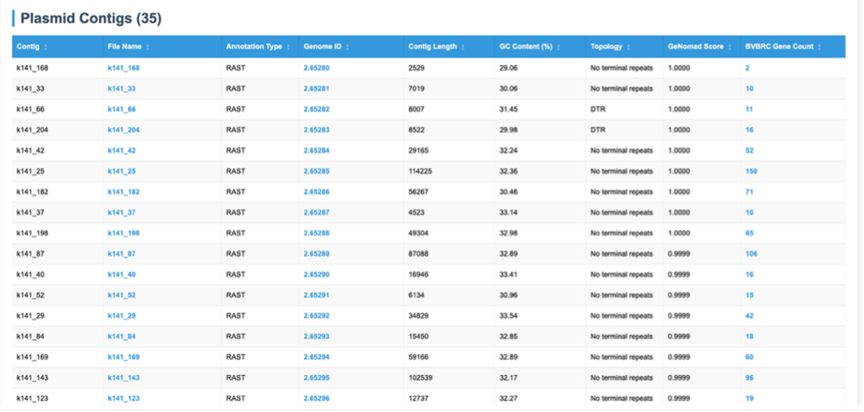Open genome ID 2.65289

pyautogui.click(x=317, y=253)
